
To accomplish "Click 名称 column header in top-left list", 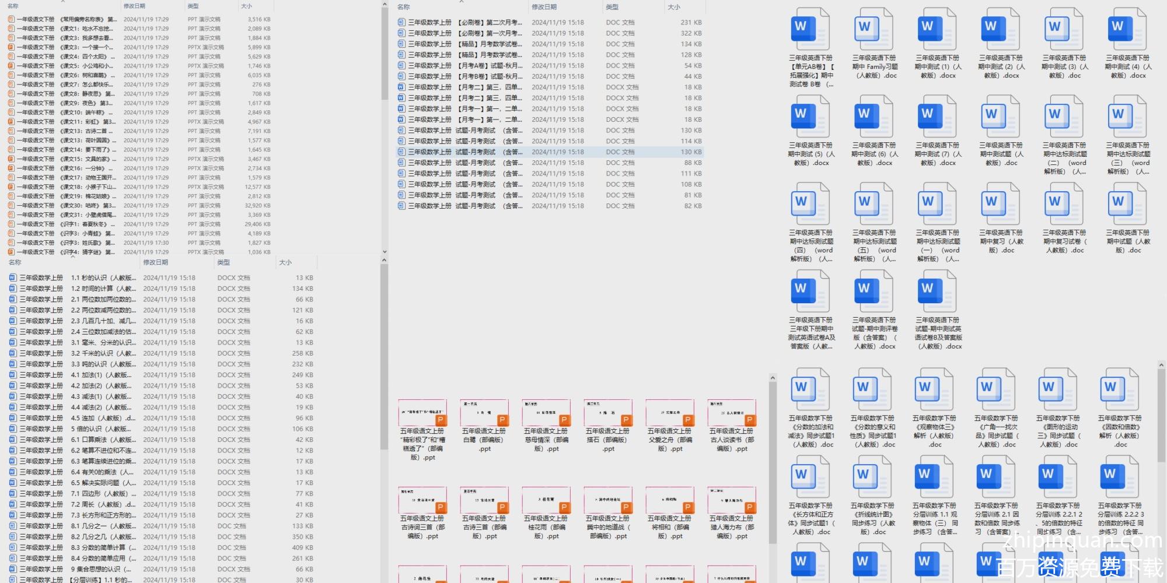I will tap(13, 6).
